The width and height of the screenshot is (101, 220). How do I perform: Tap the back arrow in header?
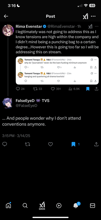point(6,16)
